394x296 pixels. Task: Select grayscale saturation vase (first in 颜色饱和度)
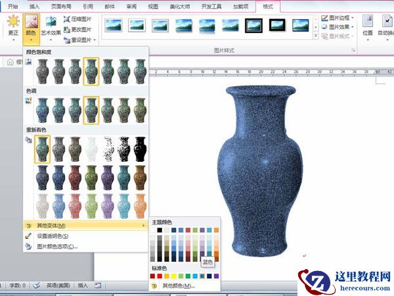pos(42,72)
